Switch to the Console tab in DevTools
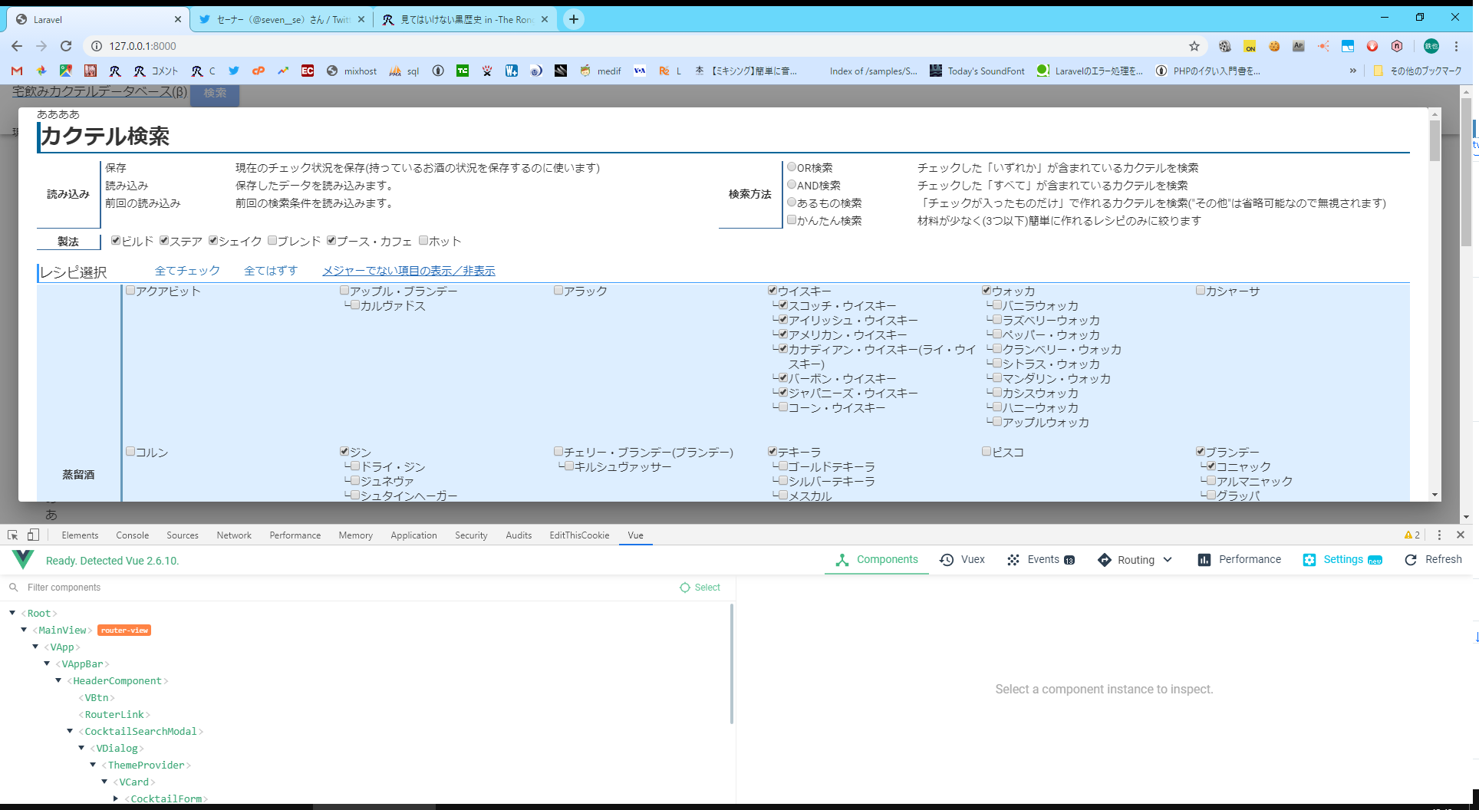 coord(132,535)
